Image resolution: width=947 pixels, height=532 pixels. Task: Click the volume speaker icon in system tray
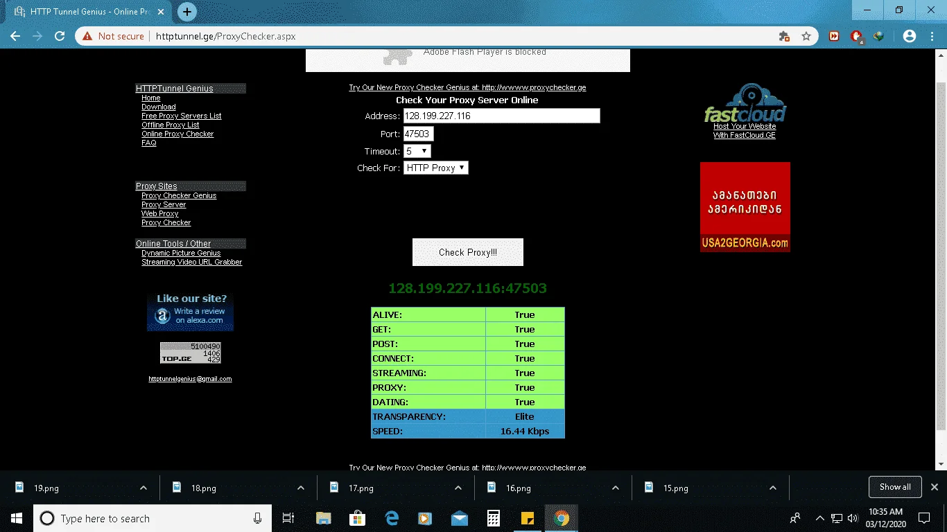pyautogui.click(x=853, y=518)
